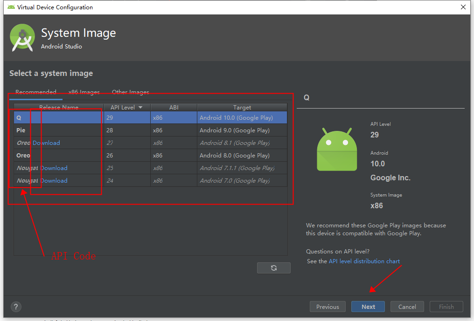Open the API level distribution chart link
This screenshot has height=321, width=474.
(364, 261)
